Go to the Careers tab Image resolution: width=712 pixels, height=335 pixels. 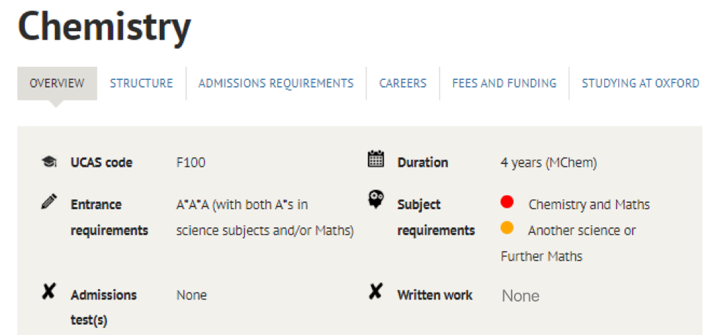pos(403,83)
